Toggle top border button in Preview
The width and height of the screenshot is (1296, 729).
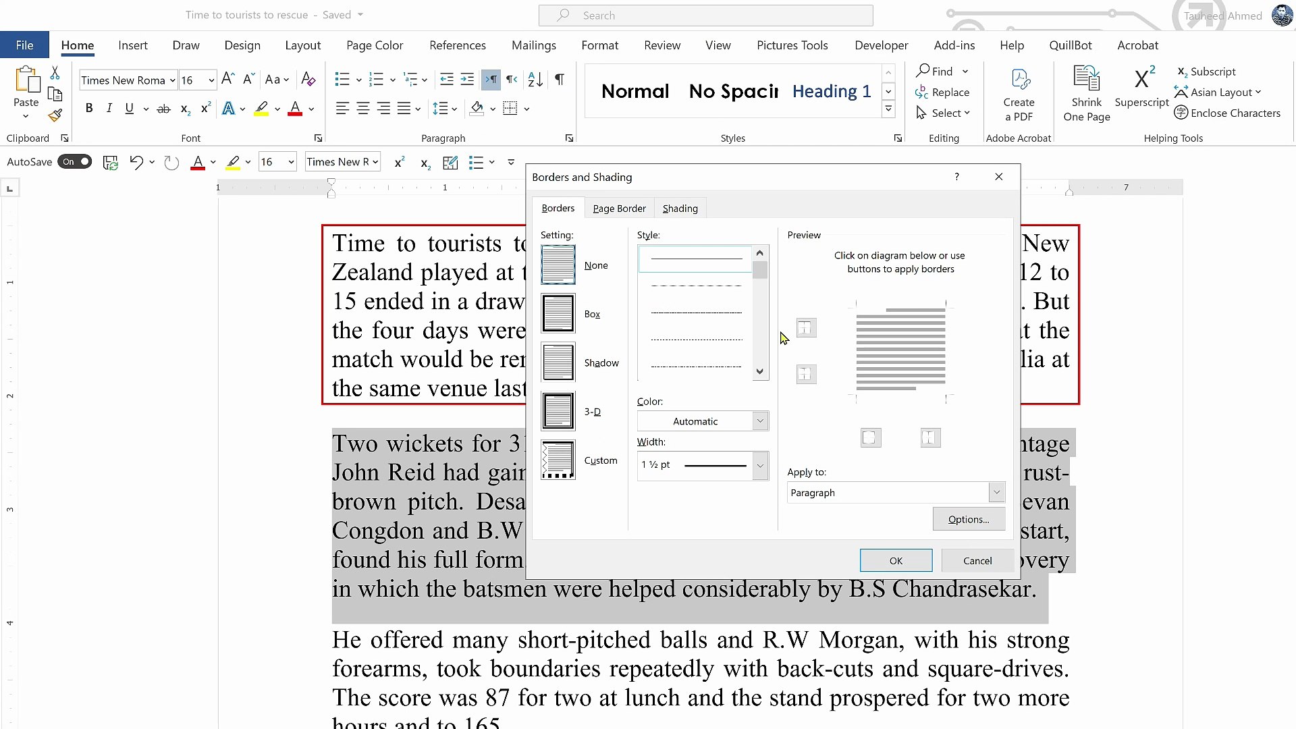point(806,328)
